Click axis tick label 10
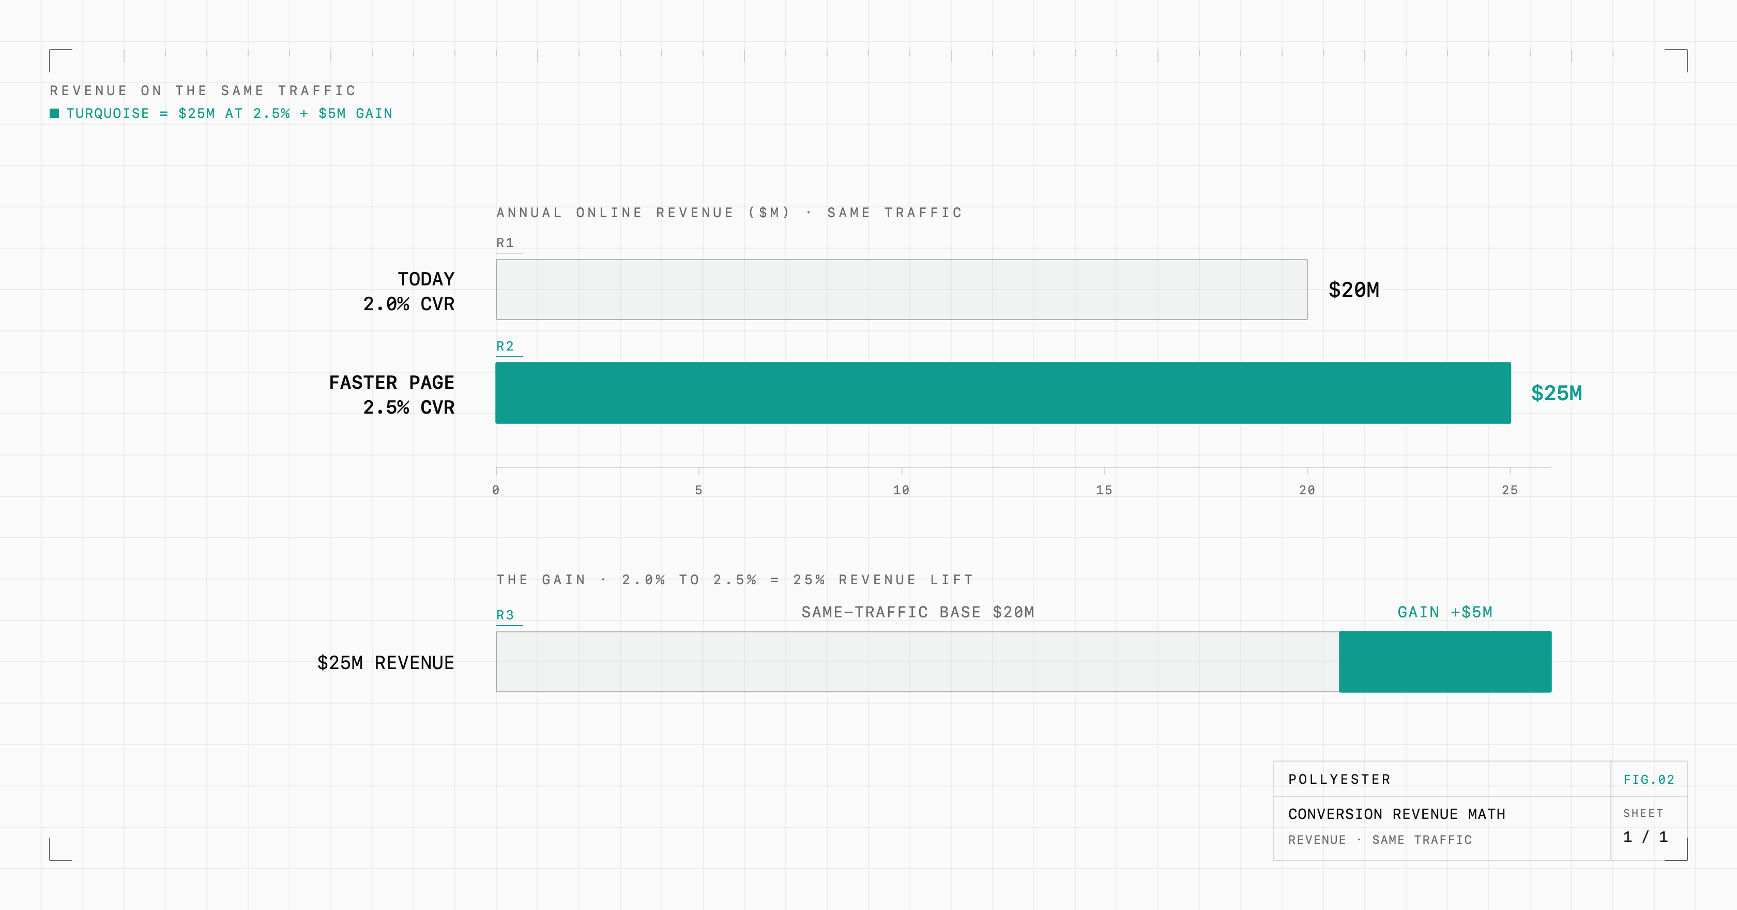The width and height of the screenshot is (1737, 910). 902,490
